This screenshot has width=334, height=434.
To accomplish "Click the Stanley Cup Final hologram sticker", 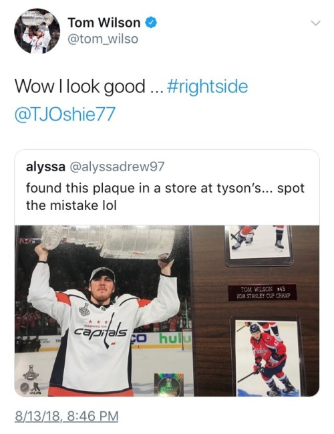I will tap(168, 385).
